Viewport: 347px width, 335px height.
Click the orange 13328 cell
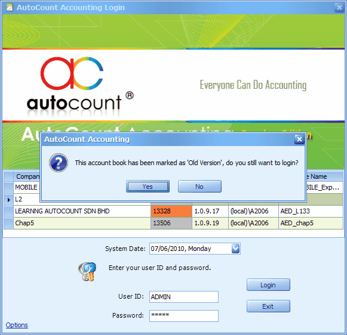pyautogui.click(x=171, y=212)
